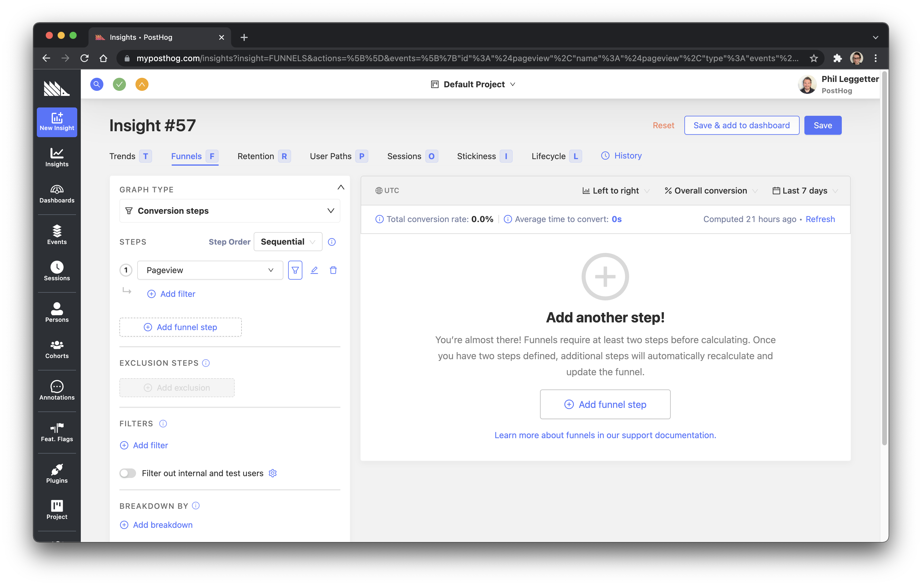Click Add funnel step in results area
The height and width of the screenshot is (586, 922).
605,404
